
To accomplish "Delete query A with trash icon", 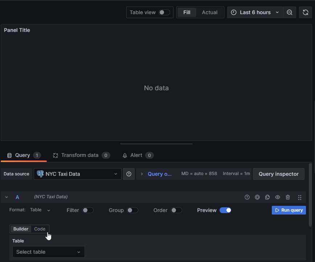I will tap(288, 197).
